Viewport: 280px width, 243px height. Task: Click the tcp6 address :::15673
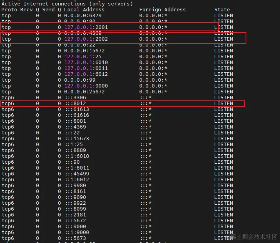click(77, 139)
